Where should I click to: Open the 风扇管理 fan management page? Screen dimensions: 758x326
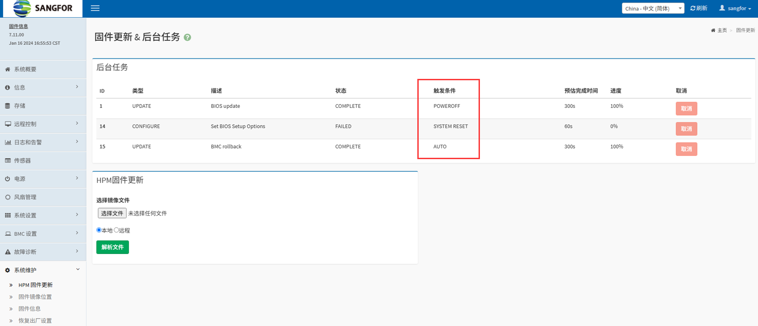tap(25, 197)
